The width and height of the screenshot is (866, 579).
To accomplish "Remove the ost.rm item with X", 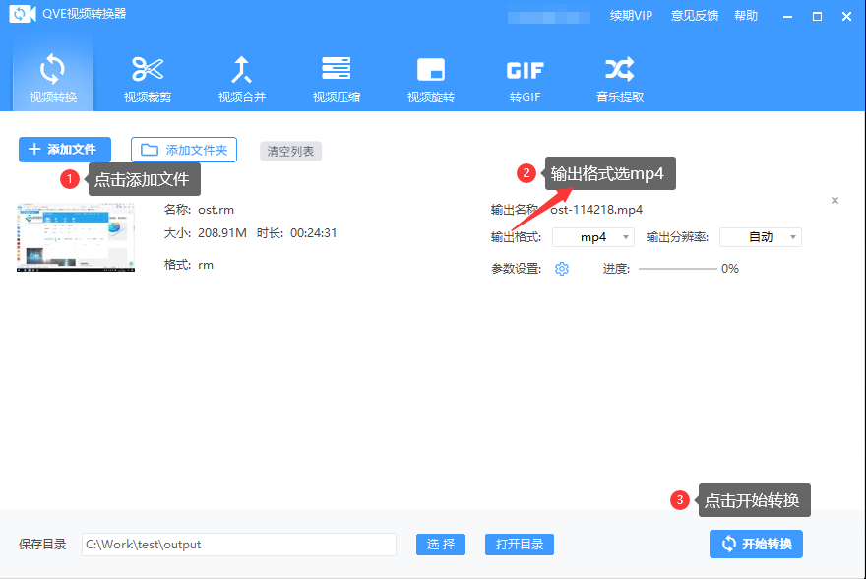I will tap(835, 201).
